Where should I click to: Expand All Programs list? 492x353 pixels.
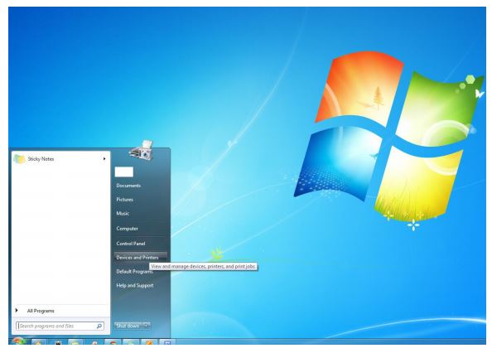click(41, 311)
